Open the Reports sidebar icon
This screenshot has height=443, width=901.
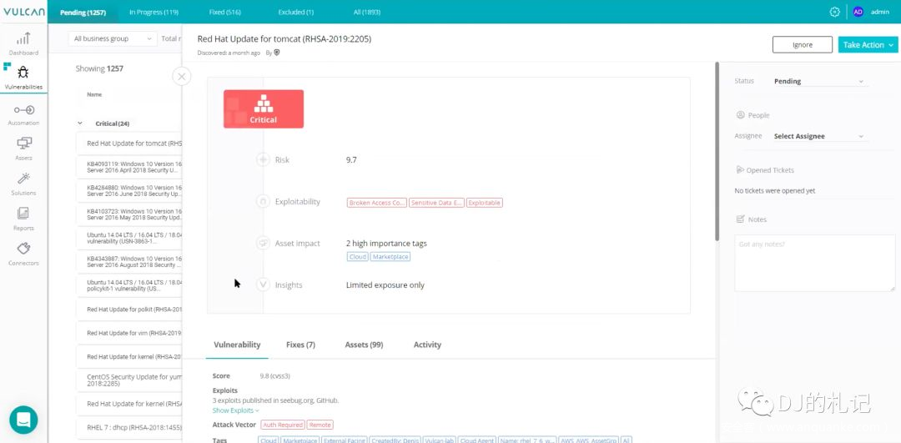(x=23, y=214)
